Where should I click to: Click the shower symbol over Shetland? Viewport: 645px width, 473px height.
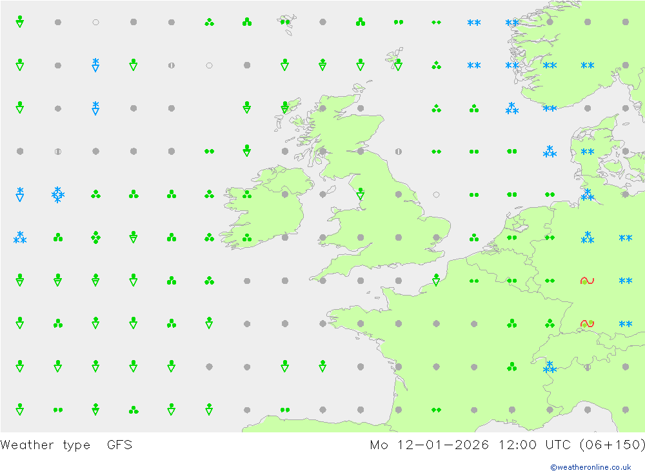coord(398,65)
